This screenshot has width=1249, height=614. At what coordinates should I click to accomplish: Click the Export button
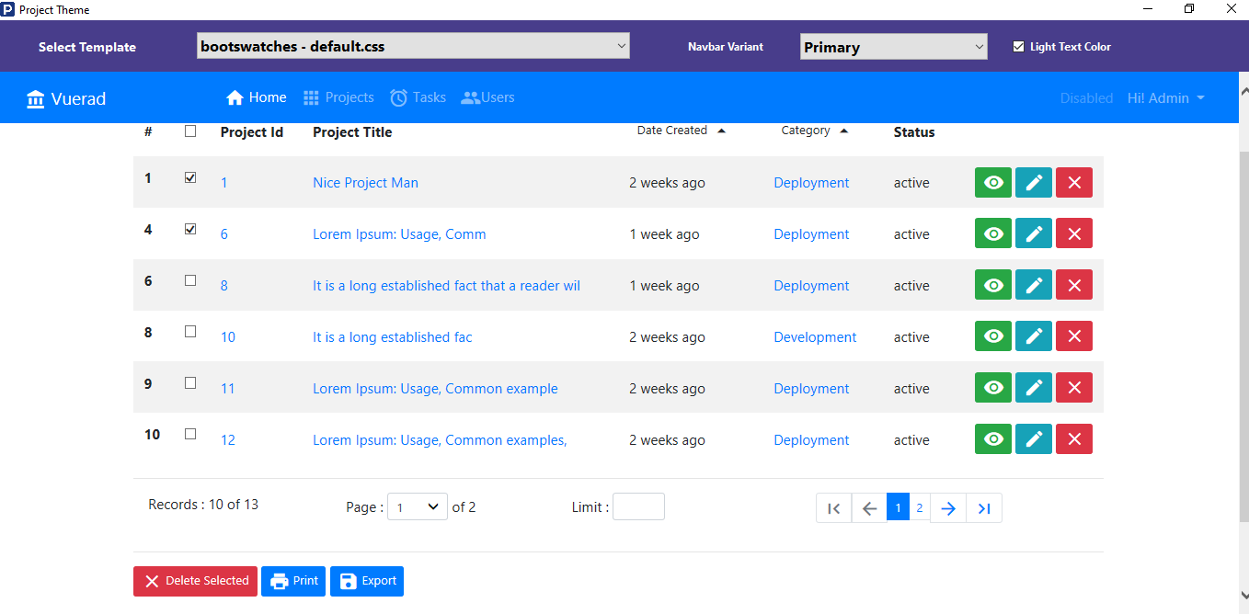[x=367, y=581]
